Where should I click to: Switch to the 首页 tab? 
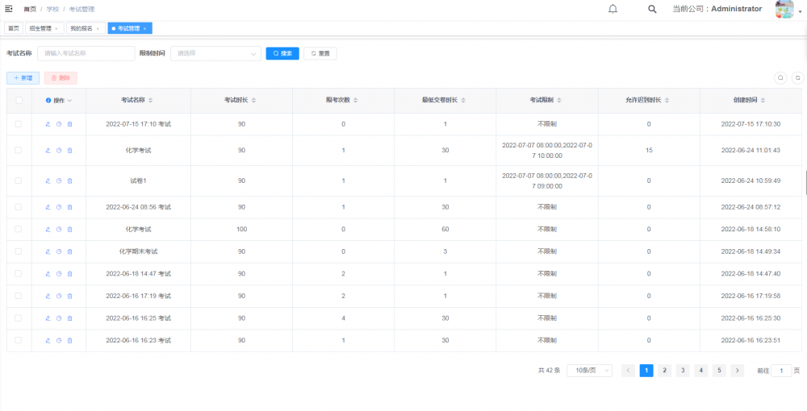(14, 29)
